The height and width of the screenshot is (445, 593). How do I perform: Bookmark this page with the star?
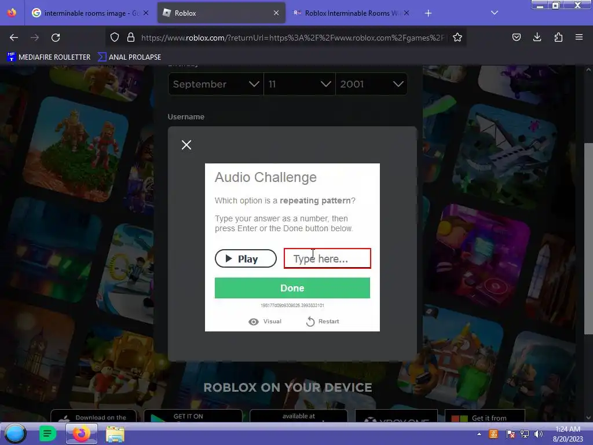457,38
